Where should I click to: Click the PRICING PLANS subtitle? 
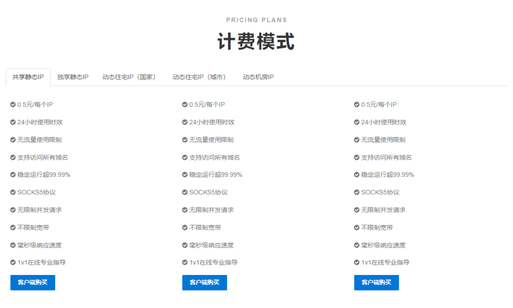(256, 20)
